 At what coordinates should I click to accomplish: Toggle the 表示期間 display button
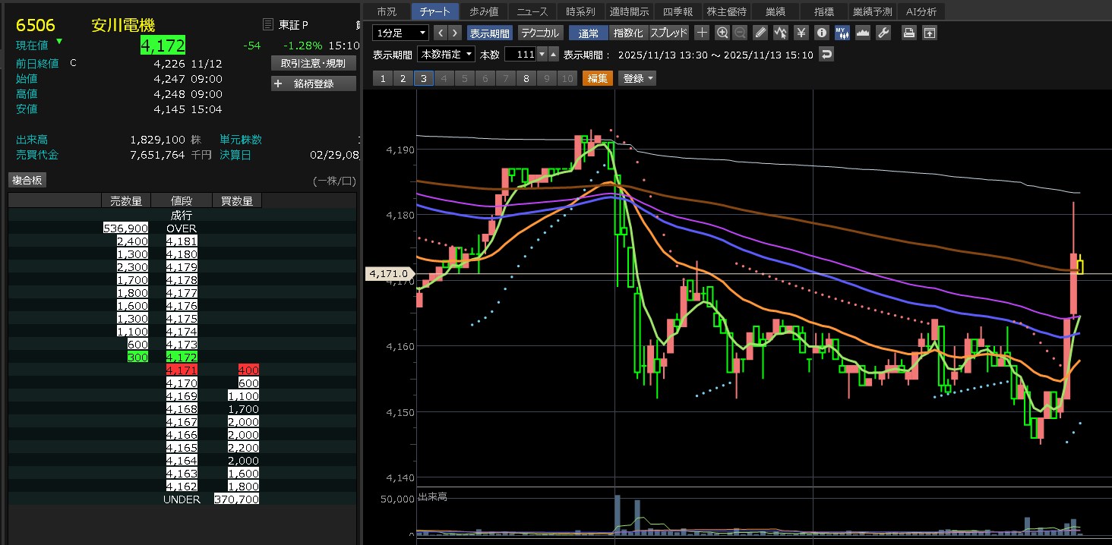(x=489, y=33)
